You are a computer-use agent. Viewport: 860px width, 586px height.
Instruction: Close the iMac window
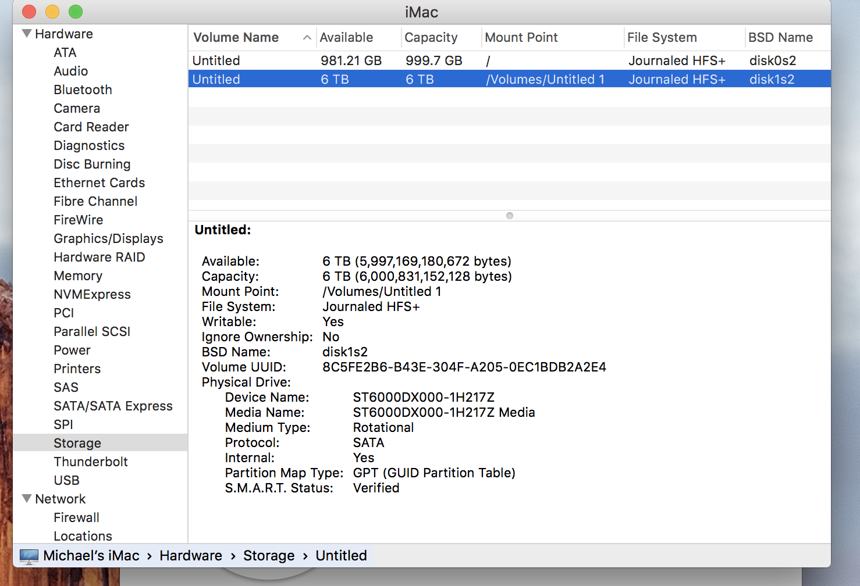coord(29,12)
